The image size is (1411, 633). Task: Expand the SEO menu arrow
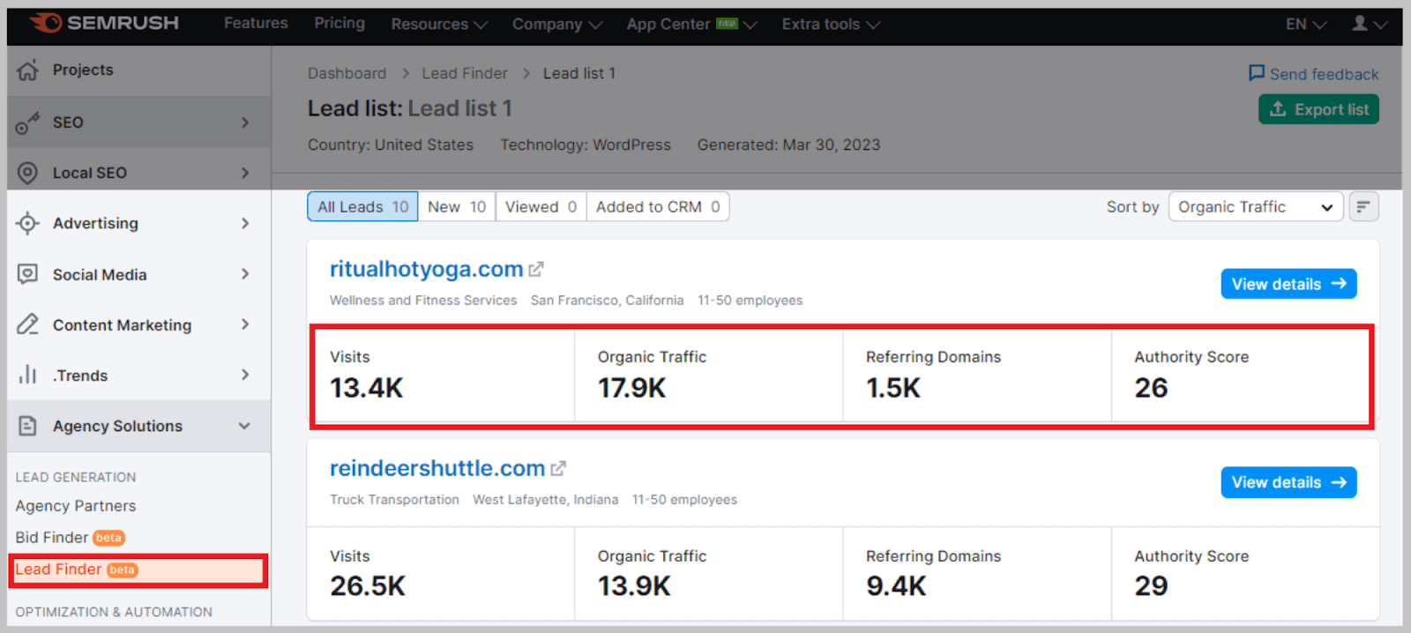click(x=245, y=123)
